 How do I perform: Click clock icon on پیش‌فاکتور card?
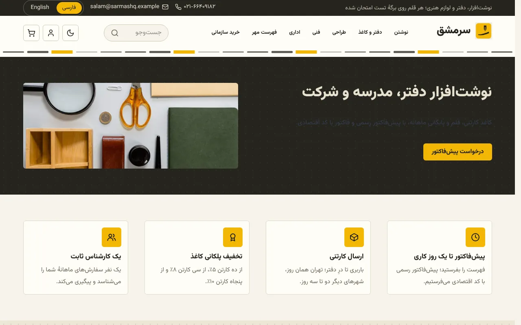(475, 237)
